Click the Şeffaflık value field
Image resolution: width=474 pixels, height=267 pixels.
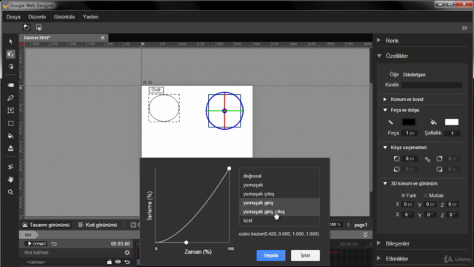tap(453, 133)
